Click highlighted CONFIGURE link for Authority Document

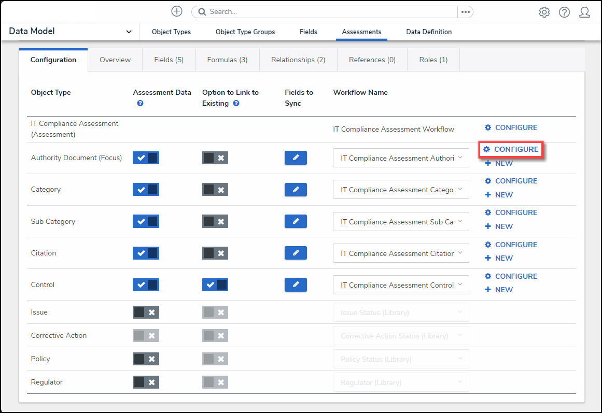tap(511, 149)
